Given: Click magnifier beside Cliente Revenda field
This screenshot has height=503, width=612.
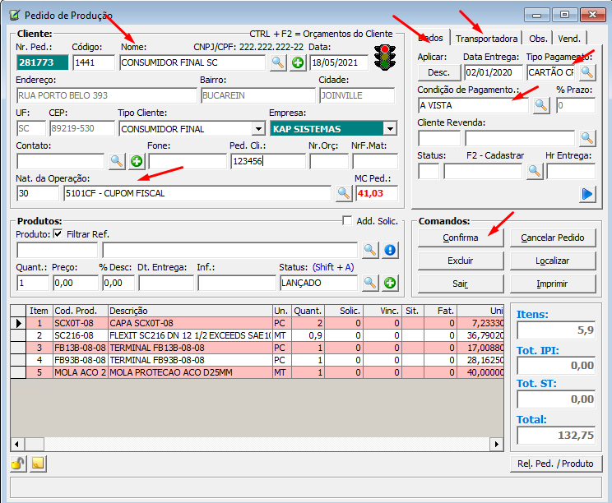Looking at the screenshot, I should [x=587, y=138].
